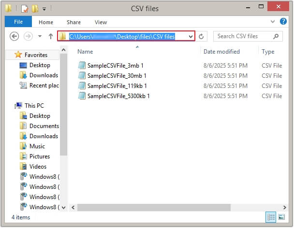294x228 pixels.
Task: Switch to the View ribbon tab
Action: pyautogui.click(x=101, y=22)
